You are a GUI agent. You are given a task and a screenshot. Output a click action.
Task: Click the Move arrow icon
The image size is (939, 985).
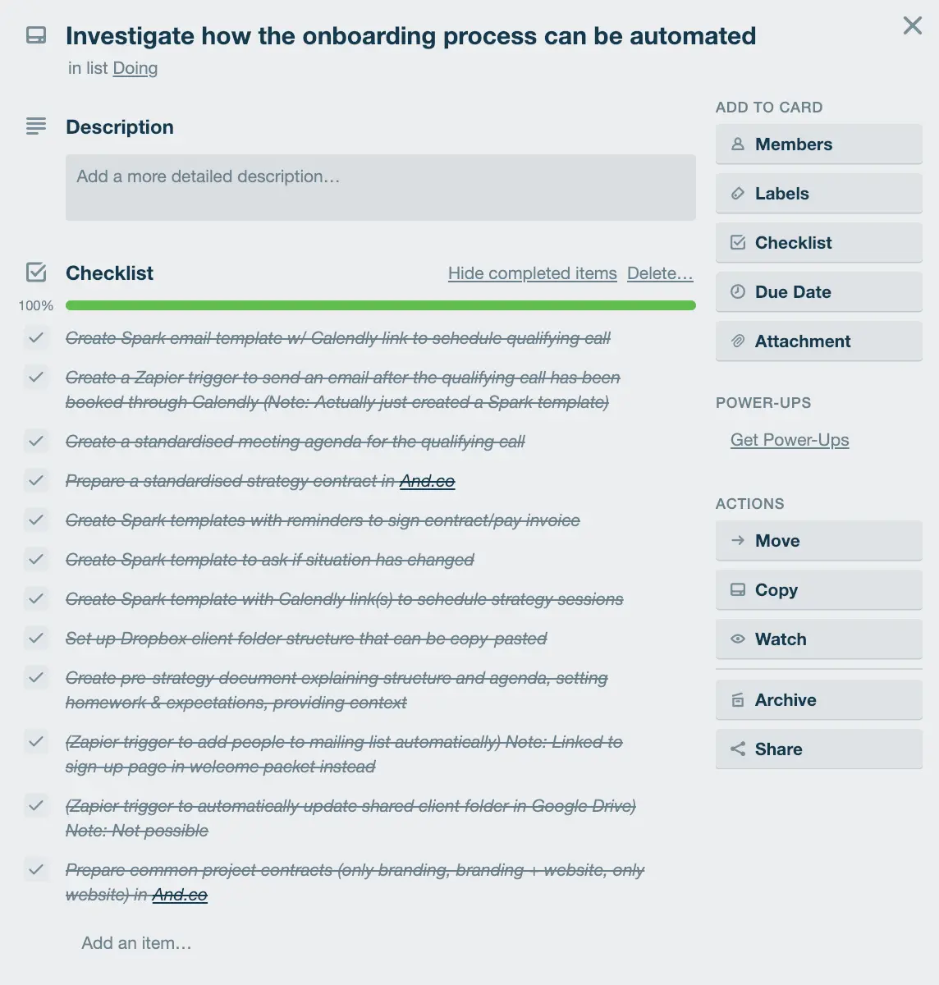(738, 540)
